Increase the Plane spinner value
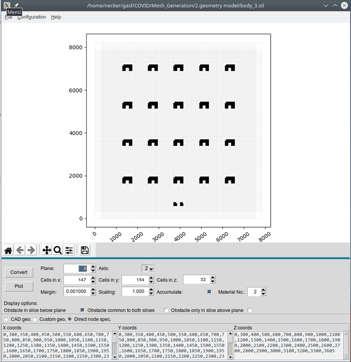351x362 pixels. click(x=93, y=266)
